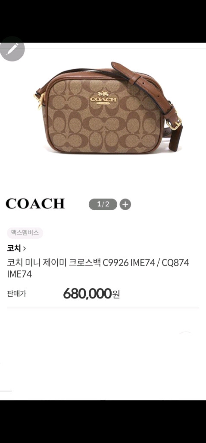Click the gold COACH emblem on bag

103,98
